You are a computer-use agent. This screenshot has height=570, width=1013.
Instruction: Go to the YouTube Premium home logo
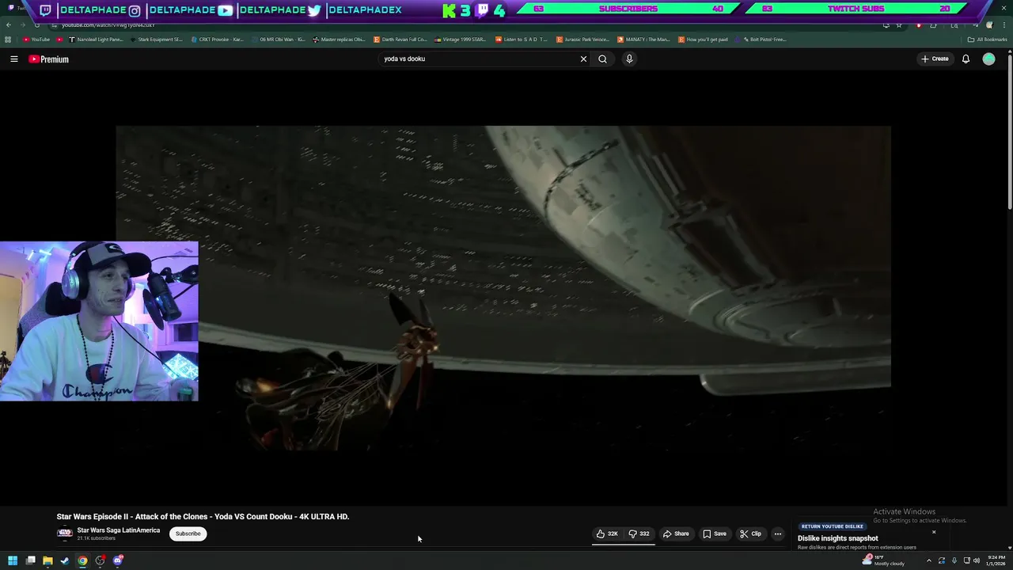pos(49,59)
